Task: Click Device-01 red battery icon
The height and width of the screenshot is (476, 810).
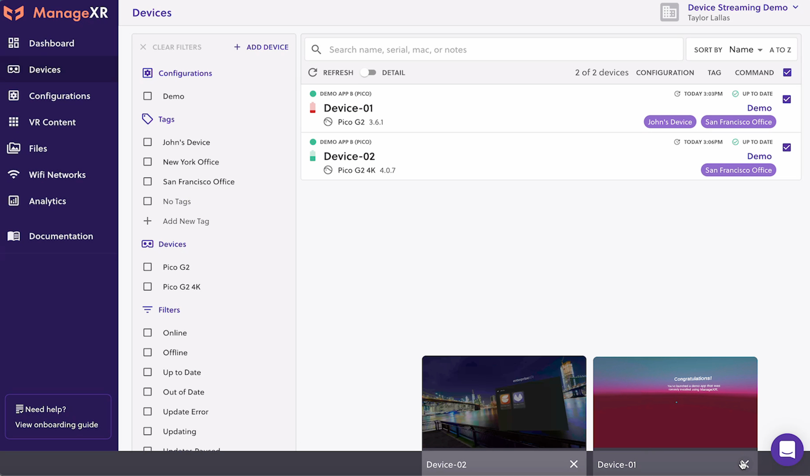Action: [313, 108]
